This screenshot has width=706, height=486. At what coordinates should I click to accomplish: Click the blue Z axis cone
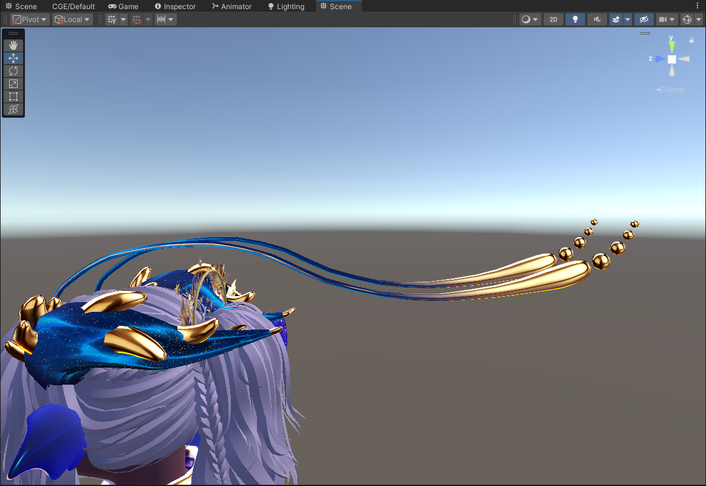[x=660, y=59]
